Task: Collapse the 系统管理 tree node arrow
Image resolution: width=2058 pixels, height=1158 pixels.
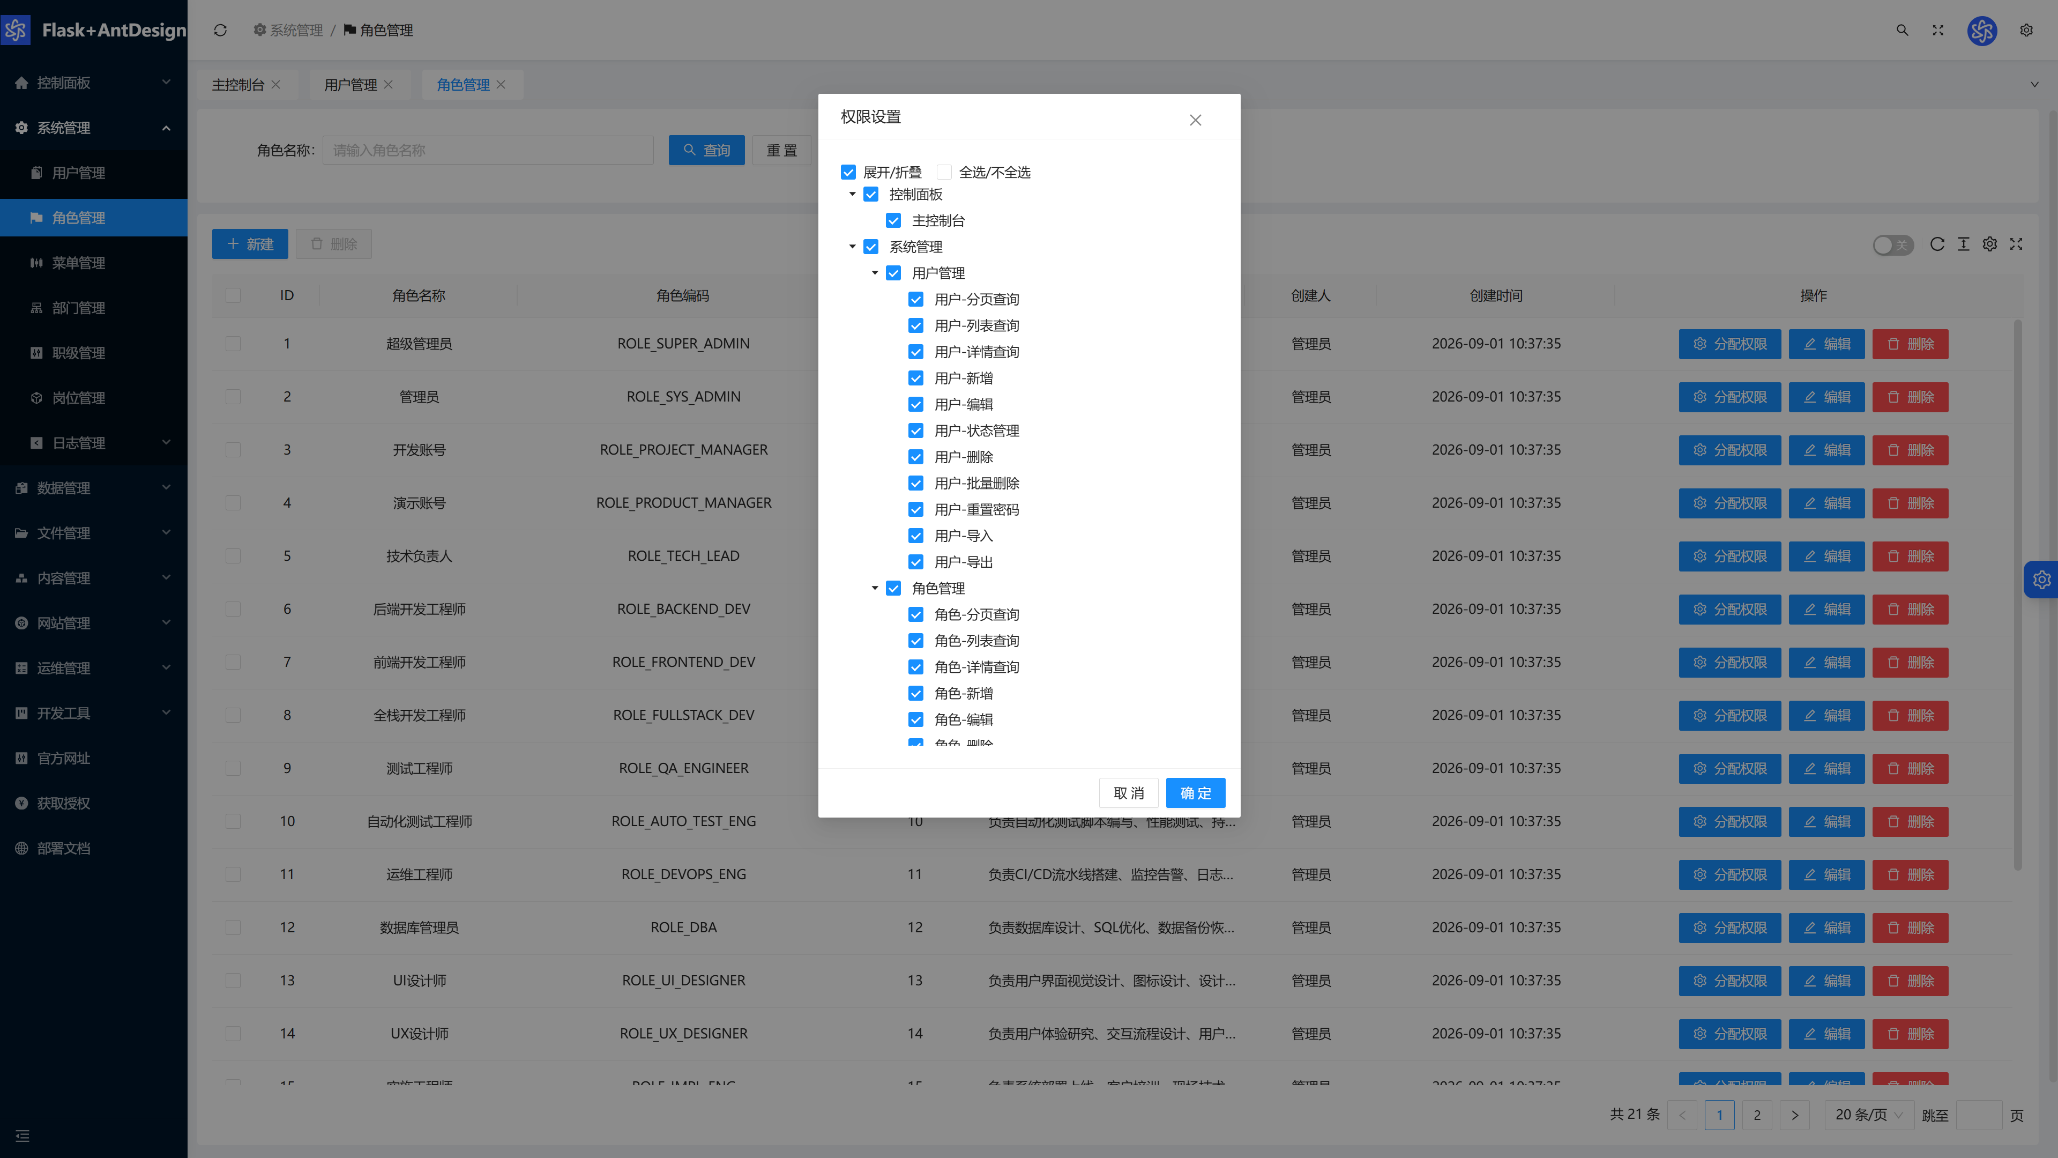Action: pyautogui.click(x=853, y=247)
